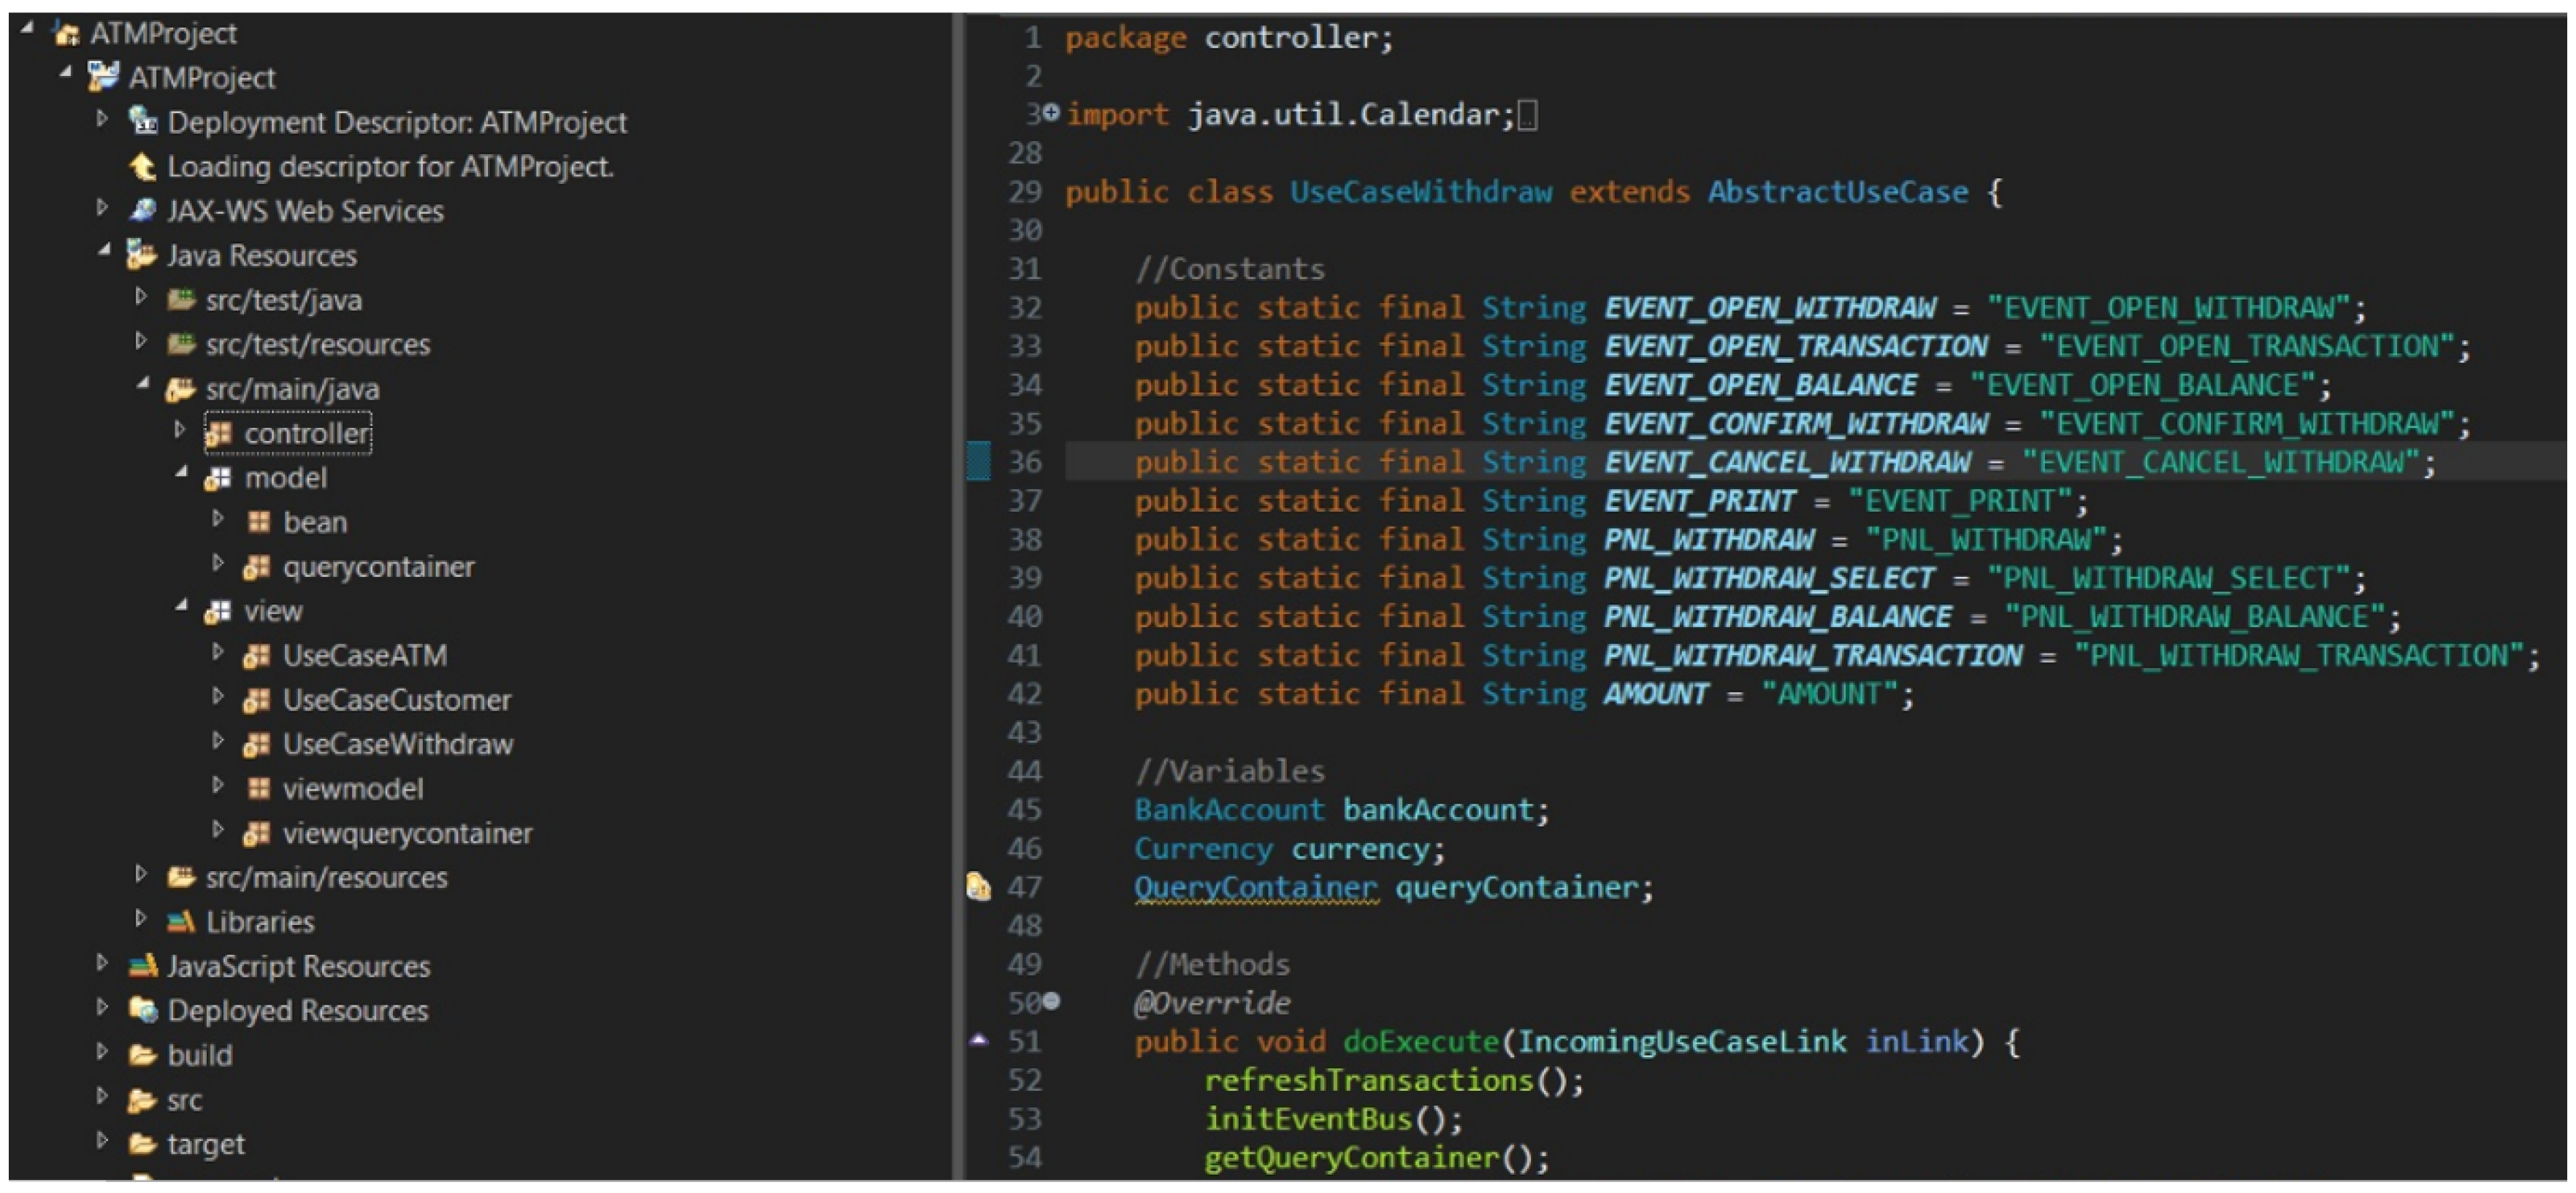Click the Libraries icon in tree
This screenshot has width=2576, height=1193.
coord(180,921)
